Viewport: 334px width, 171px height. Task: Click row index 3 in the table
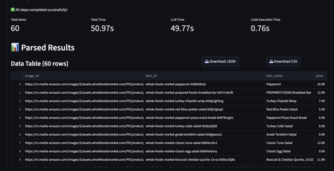[x=17, y=109]
